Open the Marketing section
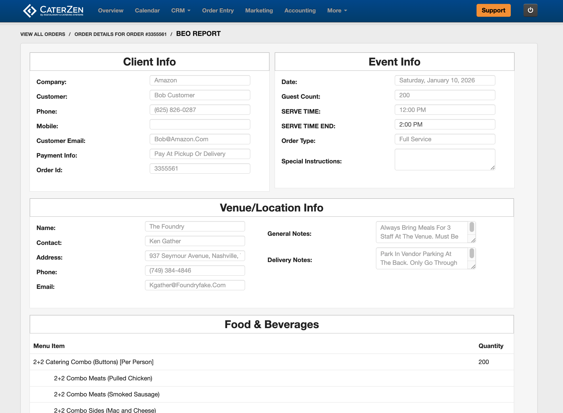Viewport: 563px width, 413px height. point(259,11)
